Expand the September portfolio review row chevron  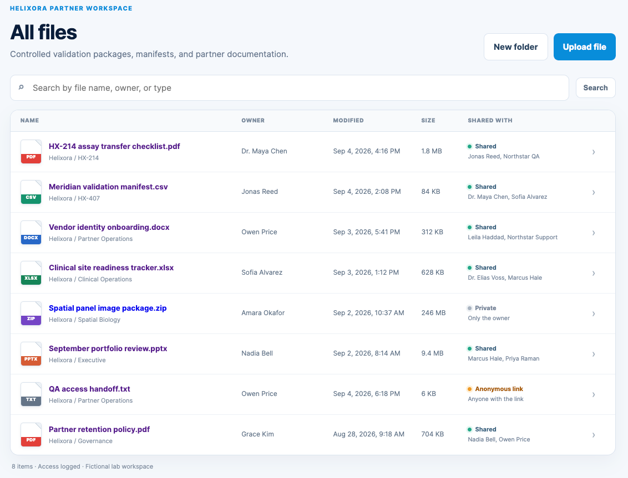[594, 354]
